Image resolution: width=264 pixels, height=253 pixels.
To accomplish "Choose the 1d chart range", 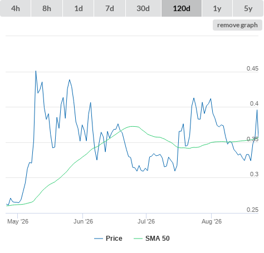I will (79, 8).
